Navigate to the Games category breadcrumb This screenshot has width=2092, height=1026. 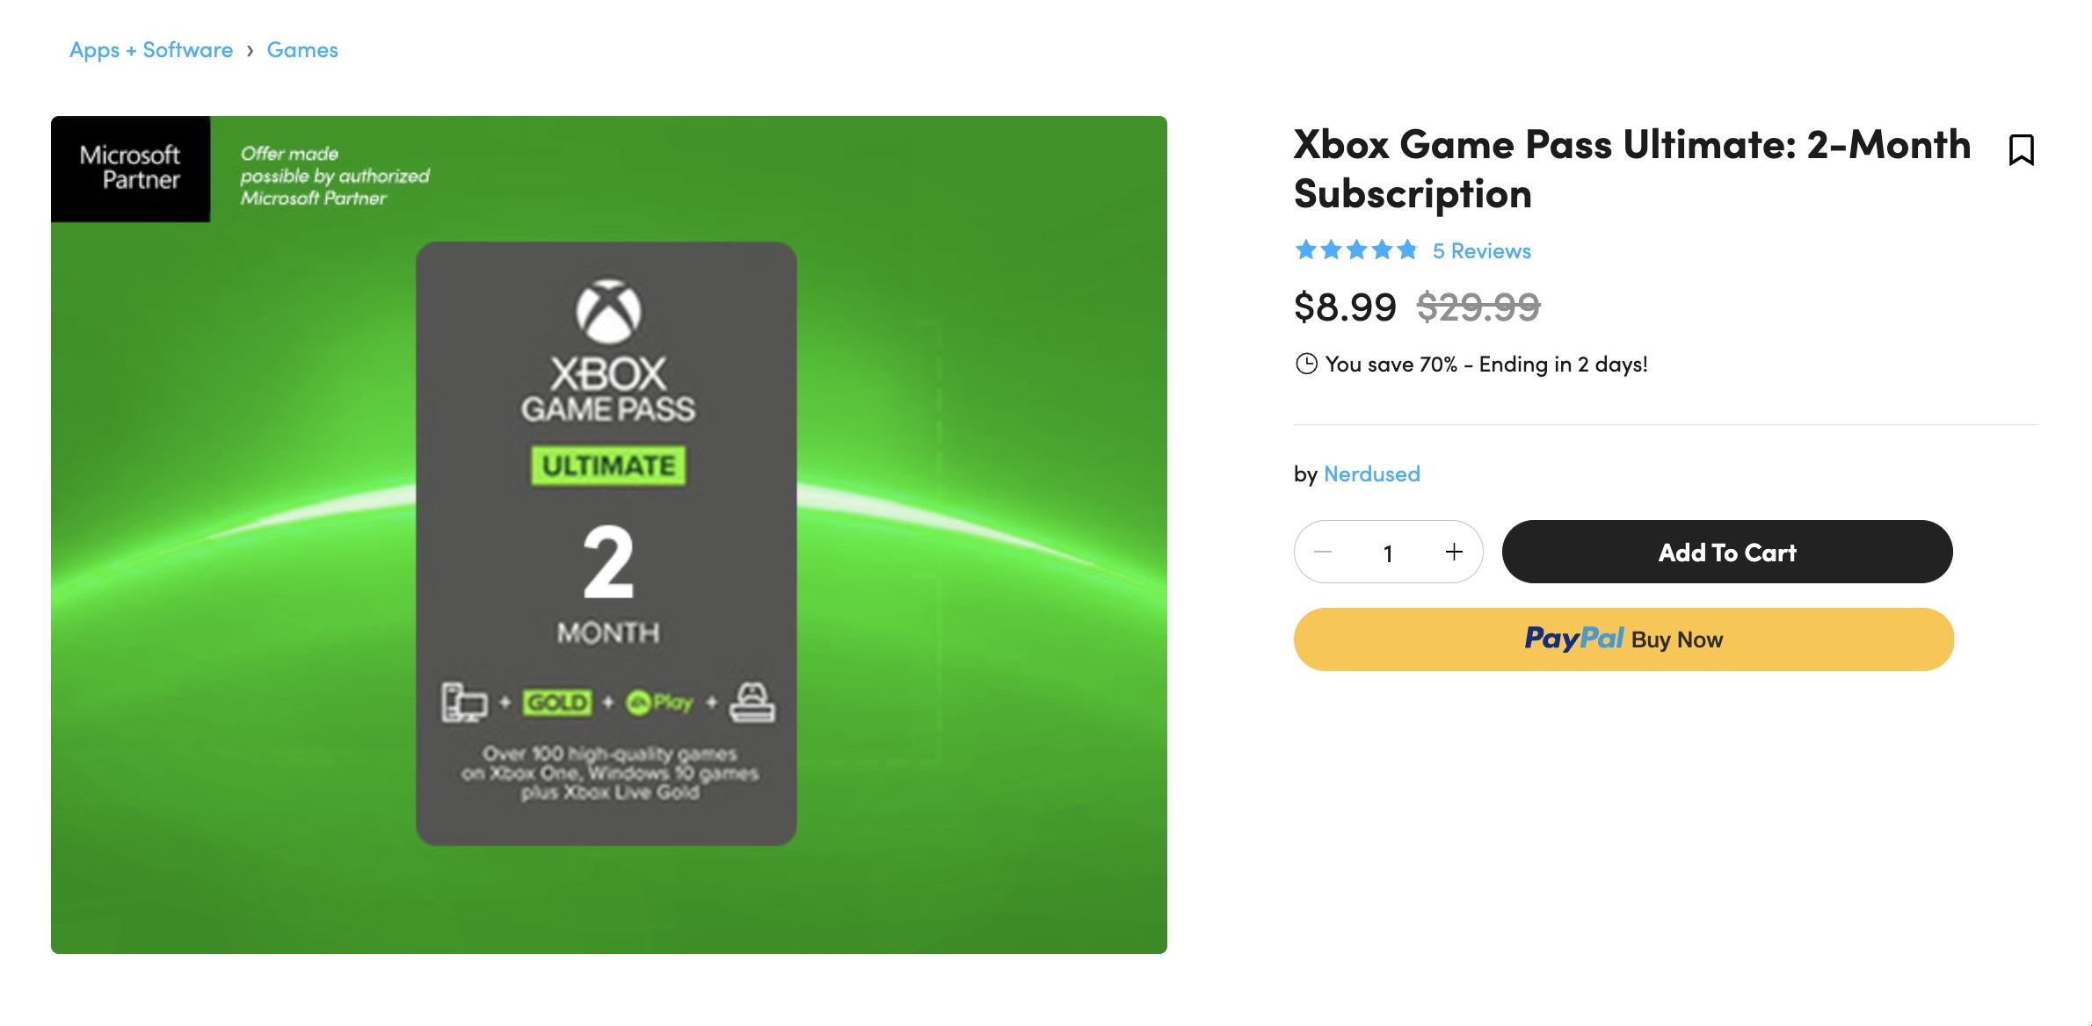tap(301, 49)
